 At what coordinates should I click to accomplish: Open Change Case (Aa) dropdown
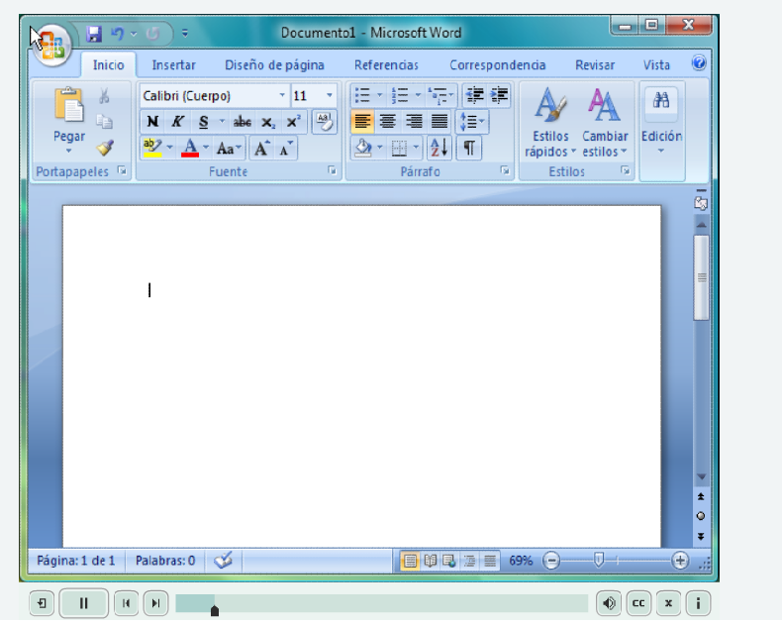[x=229, y=149]
